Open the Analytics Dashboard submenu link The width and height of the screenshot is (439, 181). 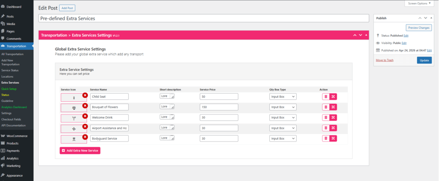tap(14, 107)
